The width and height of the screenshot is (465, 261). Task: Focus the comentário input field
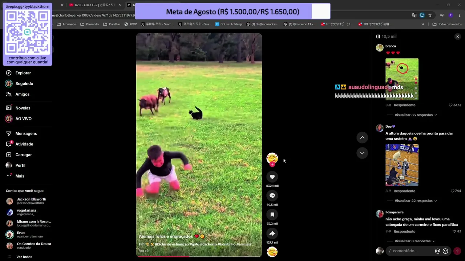pyautogui.click(x=411, y=251)
